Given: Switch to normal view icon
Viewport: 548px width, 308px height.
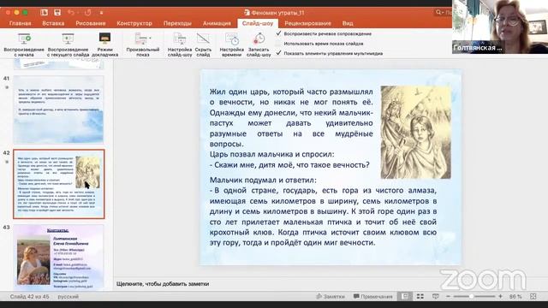Looking at the screenshot, I should pos(405,297).
